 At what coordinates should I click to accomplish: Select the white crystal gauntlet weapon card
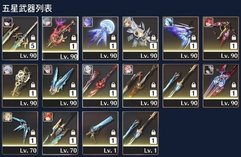coord(141,38)
